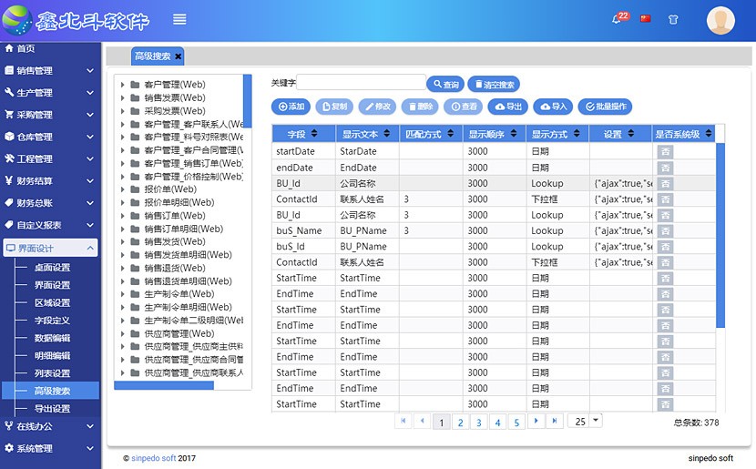Click the 清空搜索 clear search button
The image size is (756, 469).
tap(494, 85)
